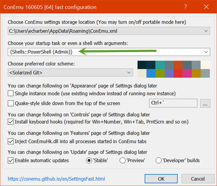Click the 'Choose ConEmu settings storage location' label
The image size is (217, 186).
point(97,22)
